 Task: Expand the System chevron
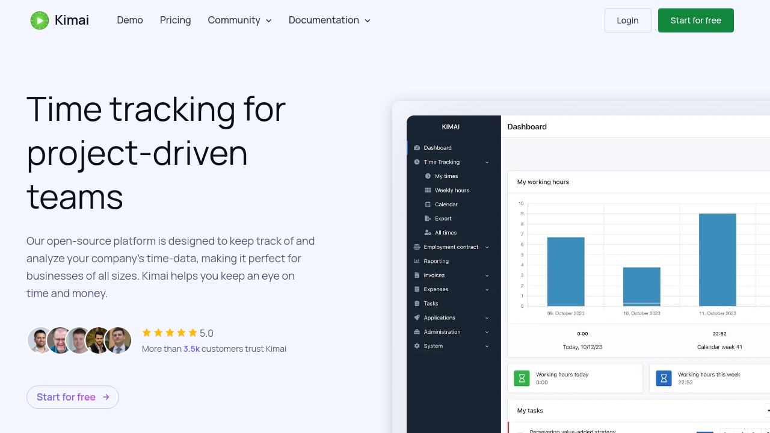(x=487, y=346)
